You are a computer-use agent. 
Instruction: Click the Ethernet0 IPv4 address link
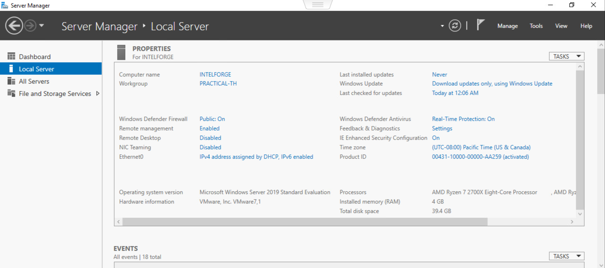pos(256,157)
